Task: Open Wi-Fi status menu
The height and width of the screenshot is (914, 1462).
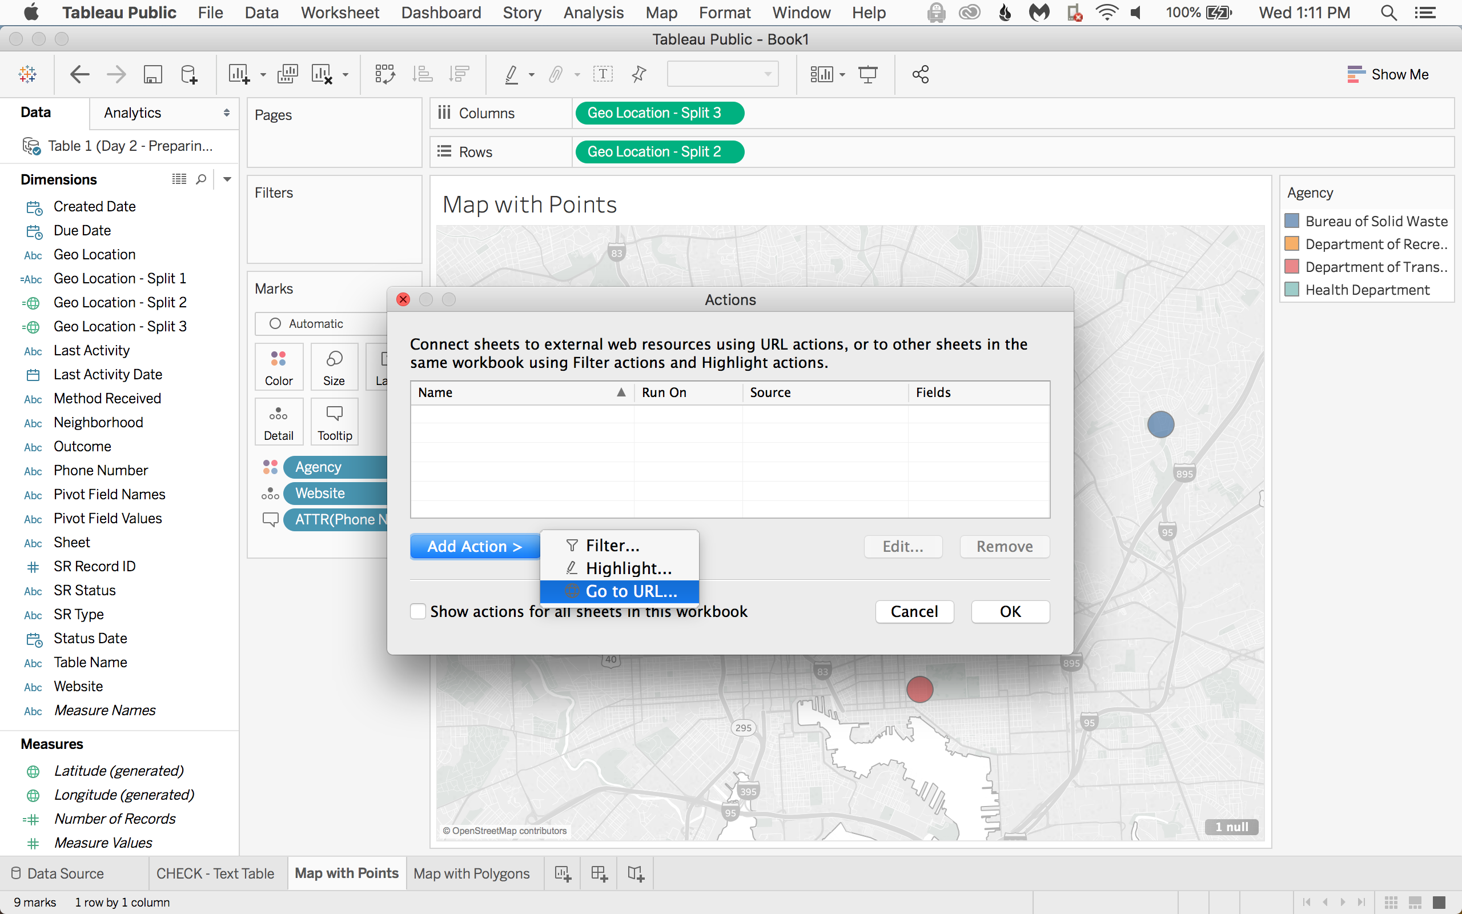Action: coord(1106,13)
